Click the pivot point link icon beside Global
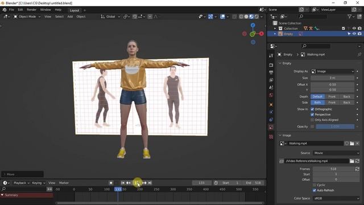 126,17
